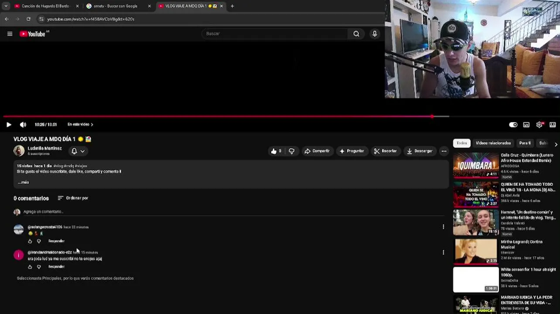Select the Para ti chip

coord(525,143)
